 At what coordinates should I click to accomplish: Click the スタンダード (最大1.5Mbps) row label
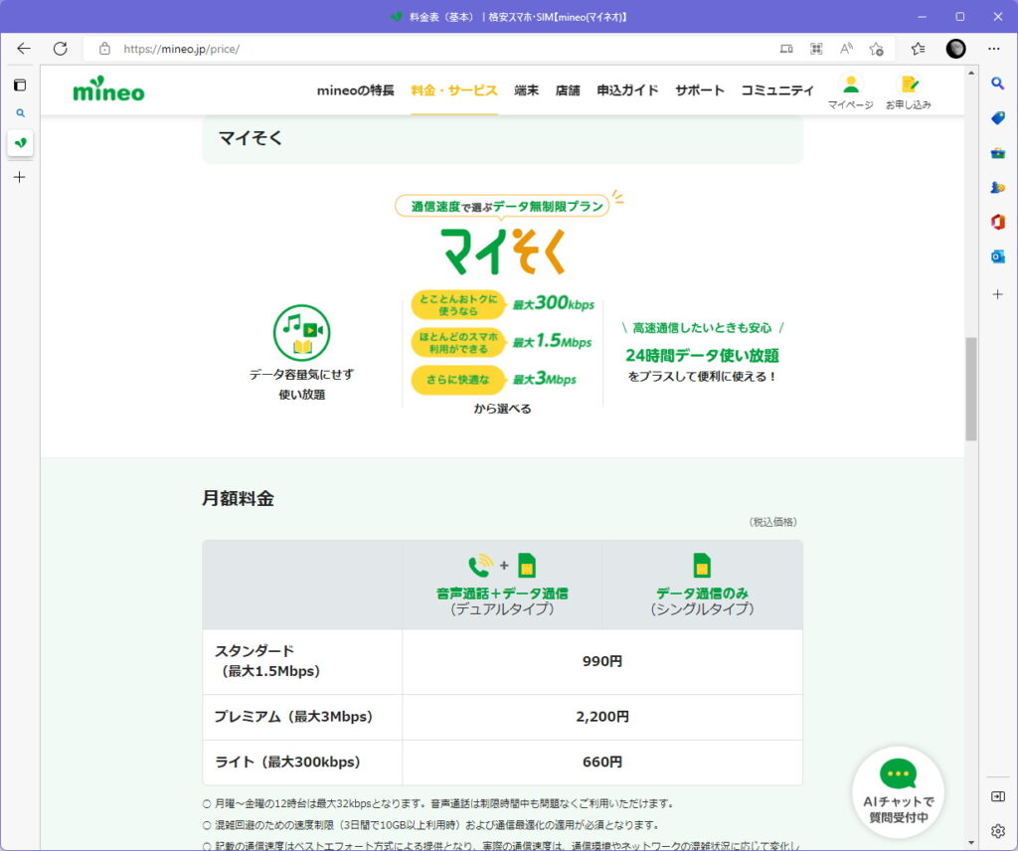point(267,661)
